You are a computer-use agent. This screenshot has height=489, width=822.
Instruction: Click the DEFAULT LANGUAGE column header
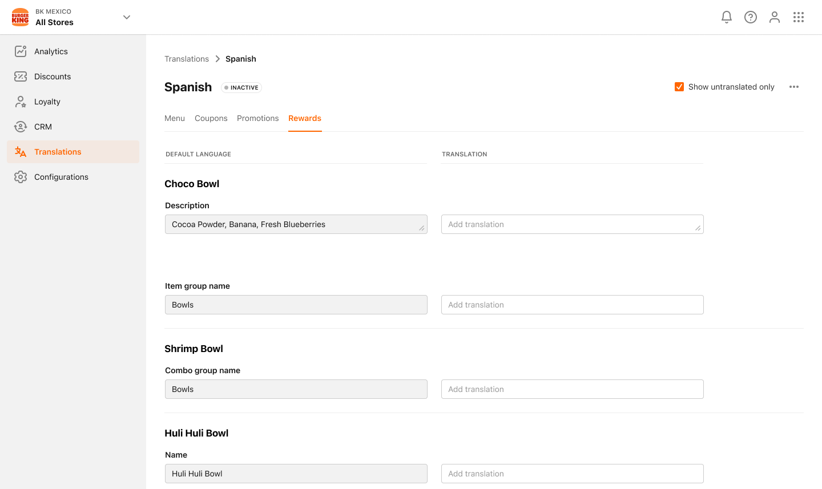point(198,154)
